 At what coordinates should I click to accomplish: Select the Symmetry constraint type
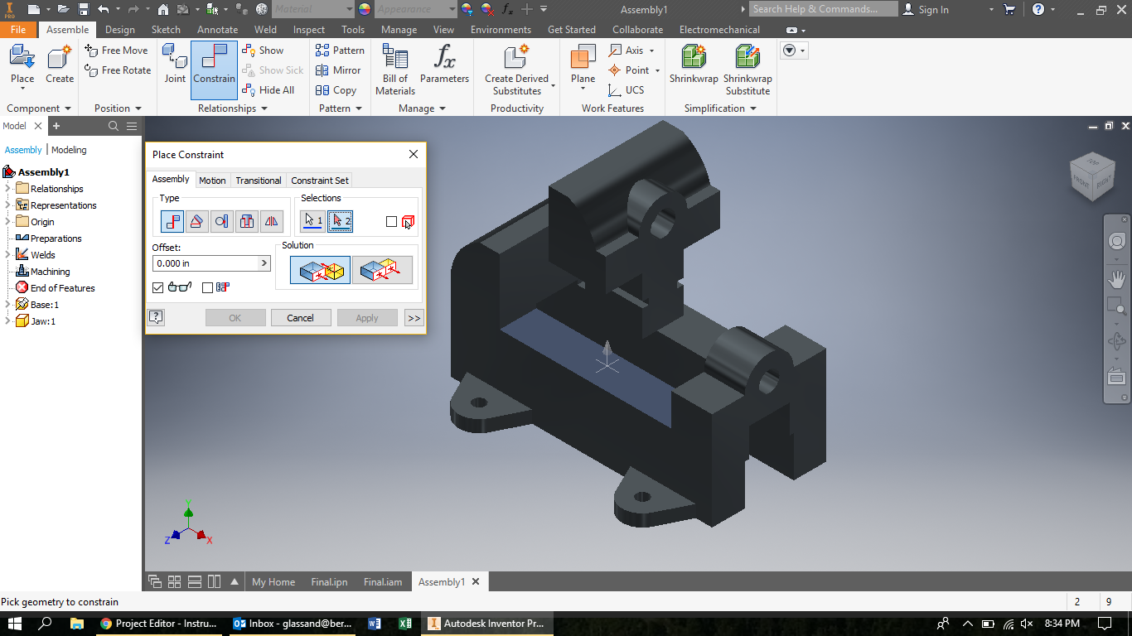pos(272,221)
